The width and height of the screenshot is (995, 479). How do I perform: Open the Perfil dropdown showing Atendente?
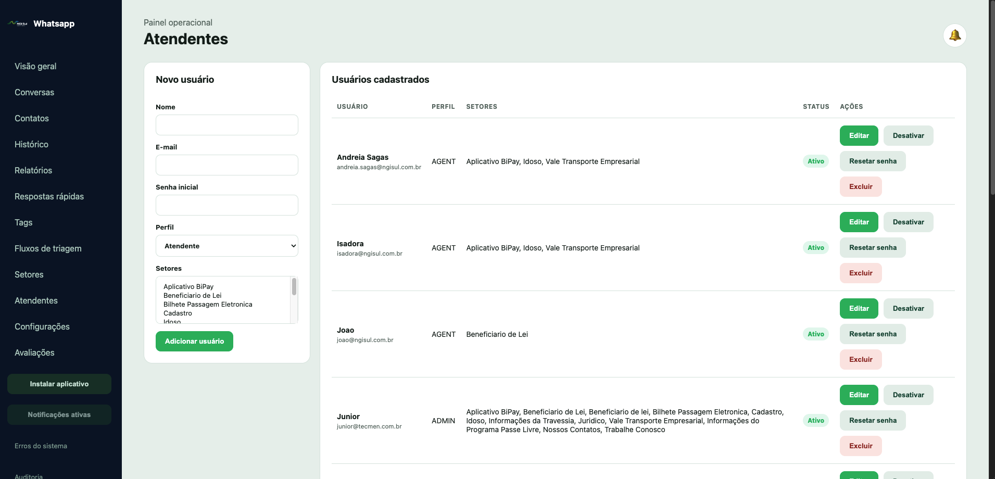227,246
